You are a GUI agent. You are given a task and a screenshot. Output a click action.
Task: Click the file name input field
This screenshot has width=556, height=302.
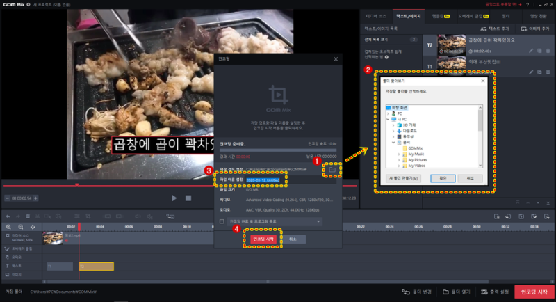point(291,180)
